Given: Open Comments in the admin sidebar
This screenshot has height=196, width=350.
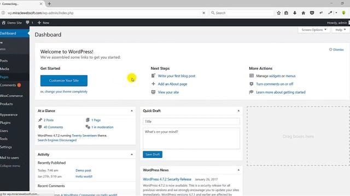Looking at the screenshot, I should [15, 85].
